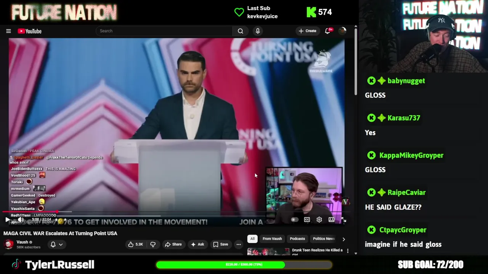Image resolution: width=488 pixels, height=274 pixels.
Task: Open more actions ellipsis under the video
Action: (239, 244)
